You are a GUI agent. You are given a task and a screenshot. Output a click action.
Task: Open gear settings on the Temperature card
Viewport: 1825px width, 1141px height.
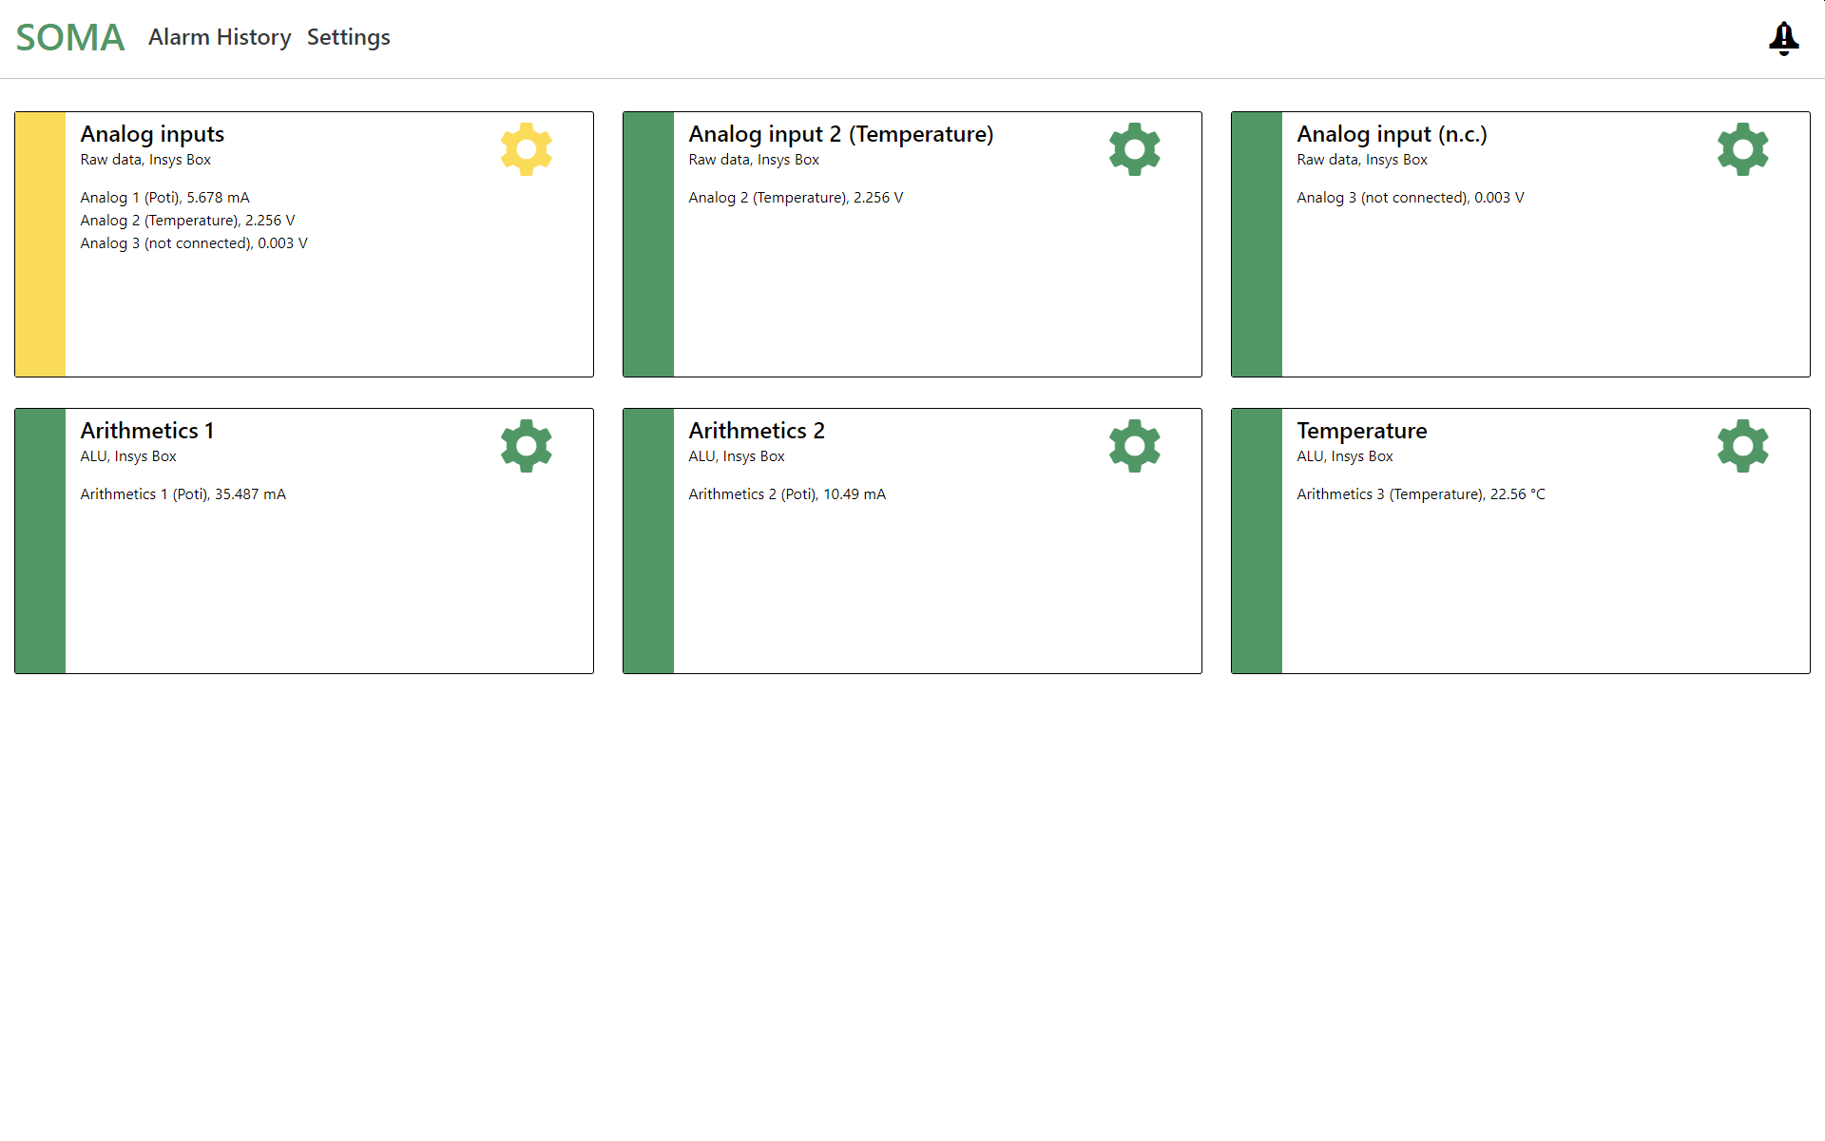tap(1743, 446)
